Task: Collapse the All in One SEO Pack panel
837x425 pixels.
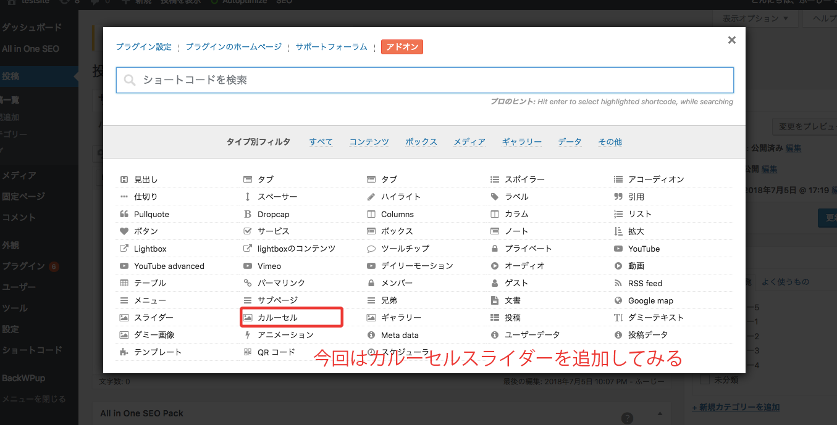Action: pos(660,414)
